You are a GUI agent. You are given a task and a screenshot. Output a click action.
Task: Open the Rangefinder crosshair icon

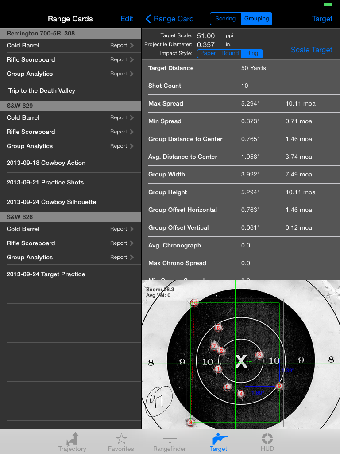coord(170,439)
